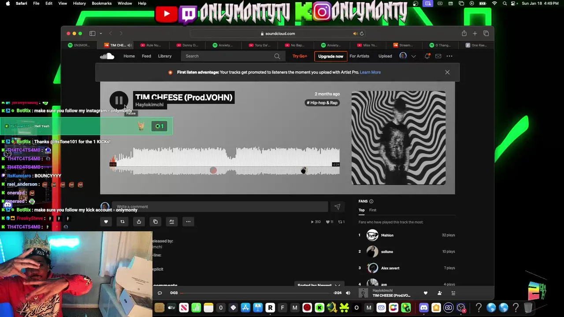Click Upload in the header
Screen dimensions: 564x317
(x=385, y=56)
